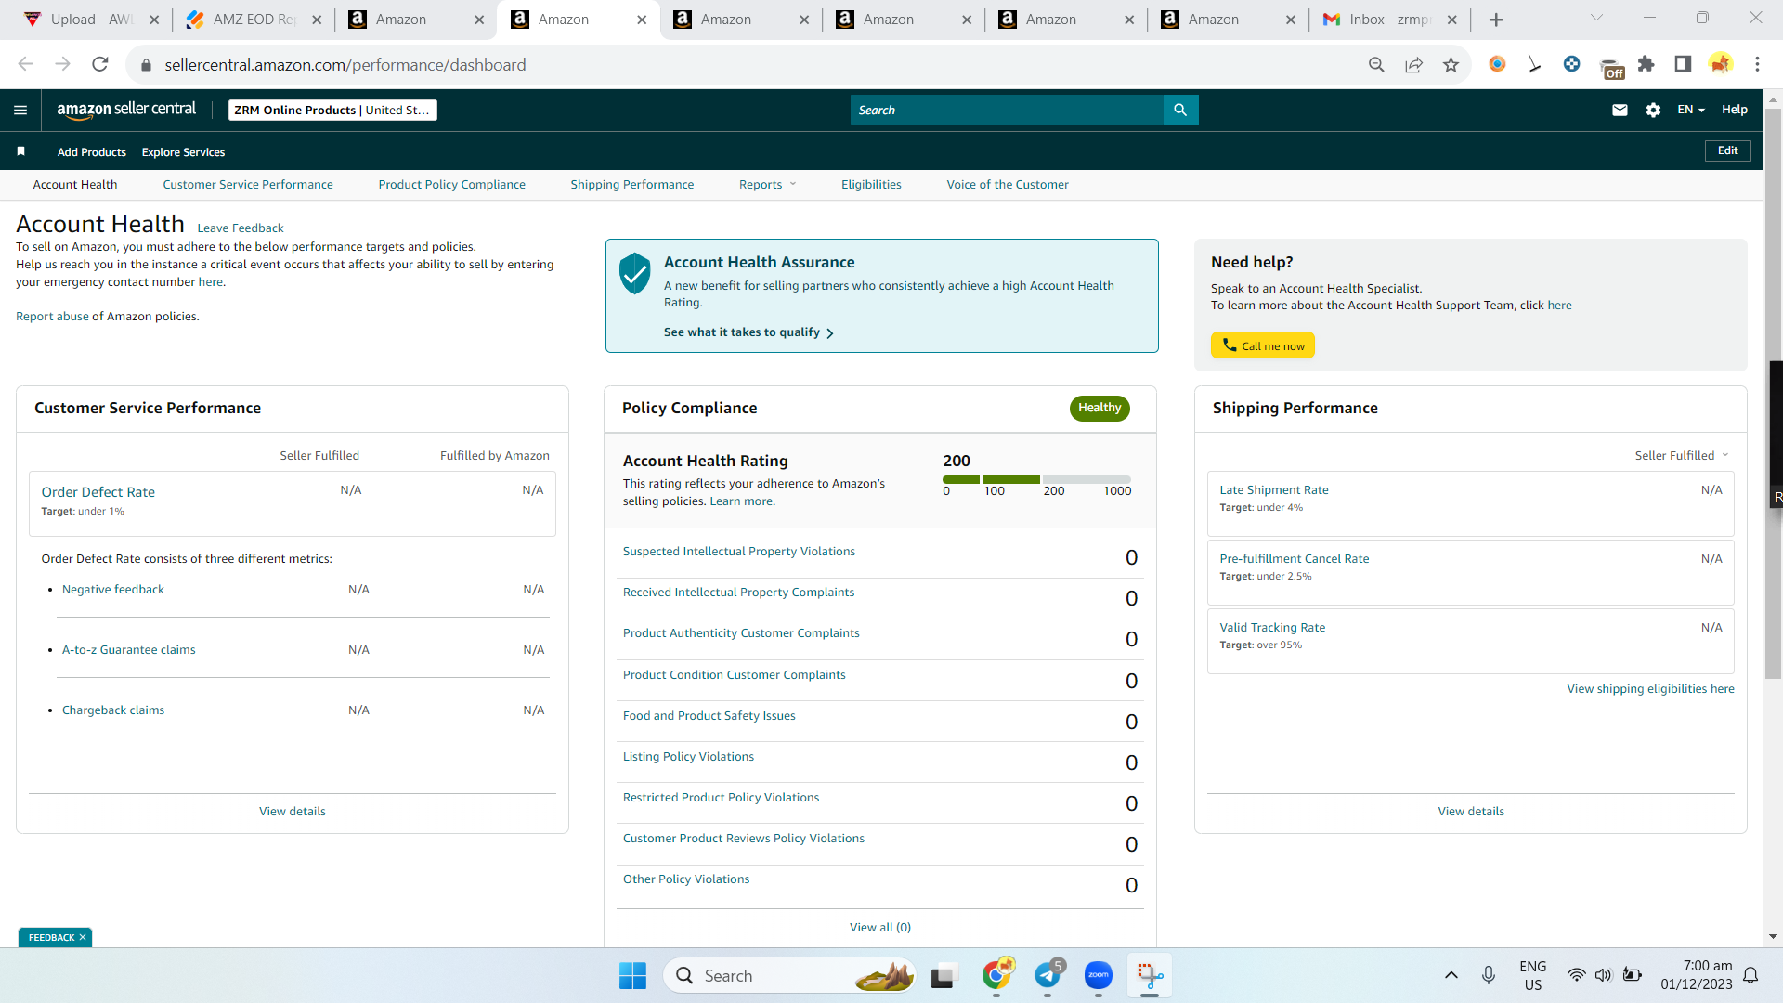Open Chrome from the taskbar
This screenshot has height=1003, width=1783.
(997, 976)
